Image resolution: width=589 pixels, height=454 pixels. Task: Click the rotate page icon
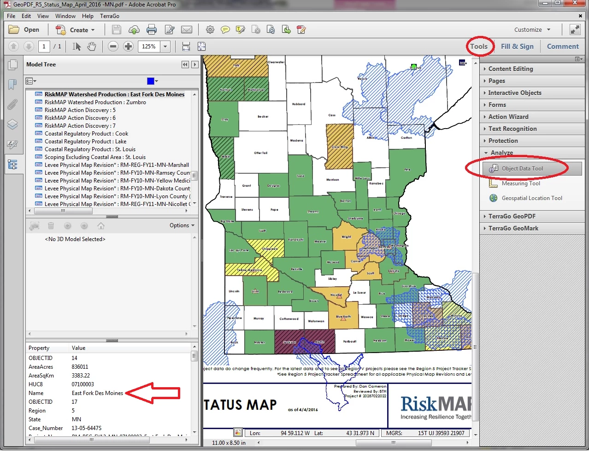[271, 30]
